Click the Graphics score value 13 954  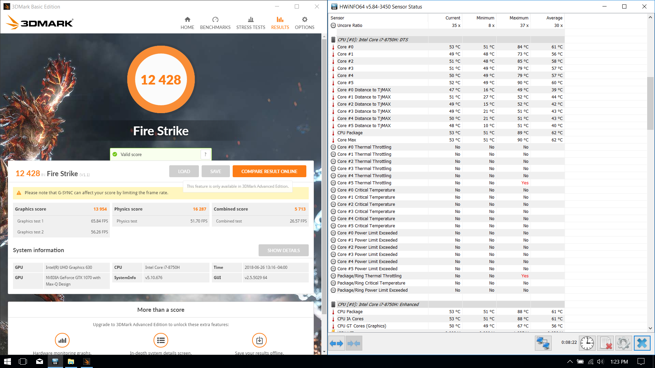point(100,209)
